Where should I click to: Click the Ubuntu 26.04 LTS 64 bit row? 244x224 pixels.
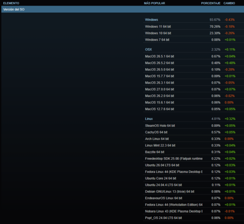point(194,165)
